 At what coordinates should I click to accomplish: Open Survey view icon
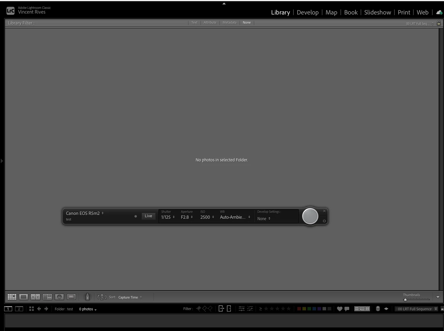[x=47, y=297]
